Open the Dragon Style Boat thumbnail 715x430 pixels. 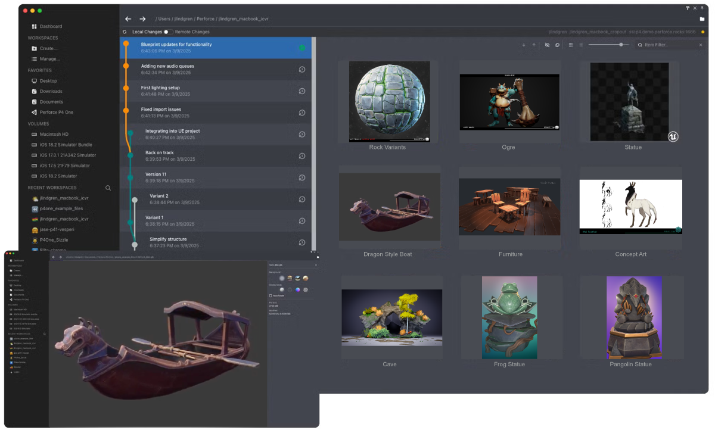coord(390,205)
